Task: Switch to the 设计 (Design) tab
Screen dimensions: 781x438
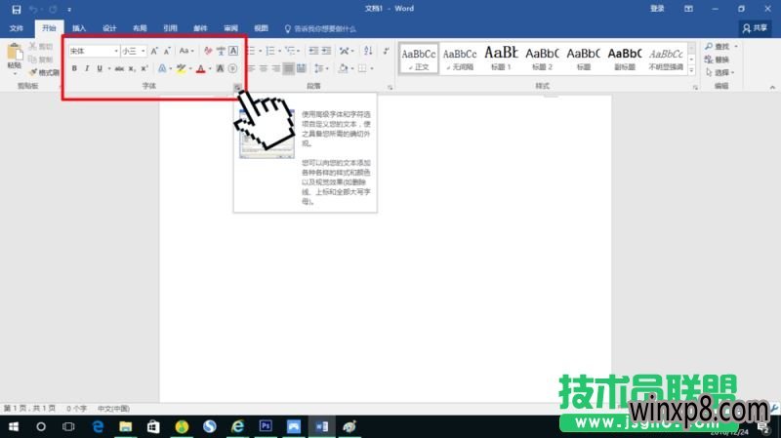Action: (x=109, y=28)
